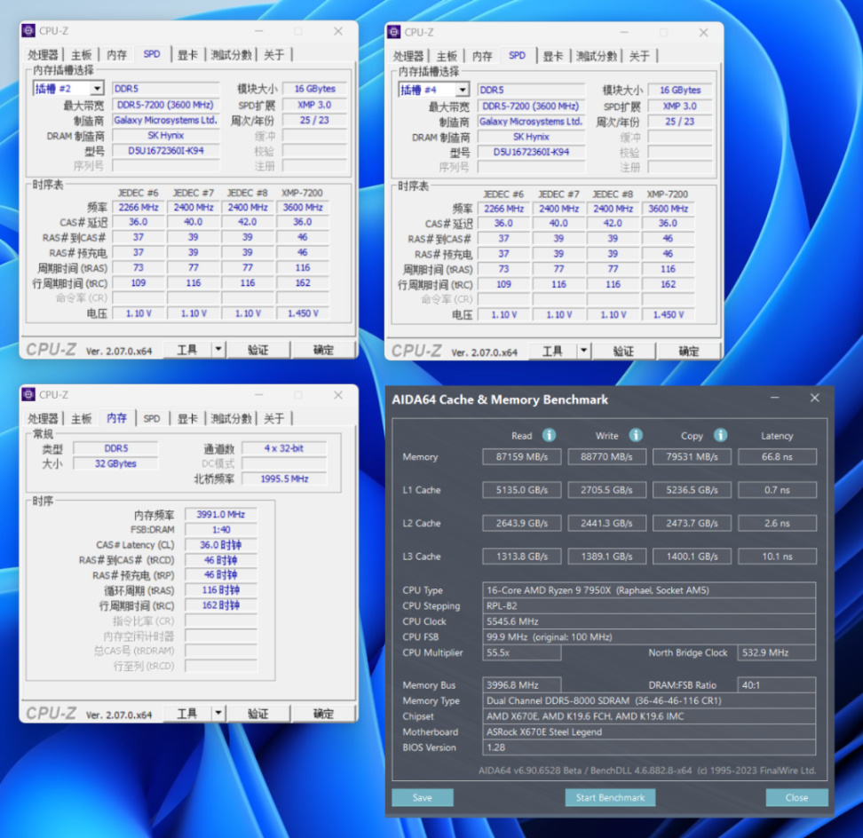
Task: Click the Memory Read value 87159 MB/s
Action: coord(522,456)
